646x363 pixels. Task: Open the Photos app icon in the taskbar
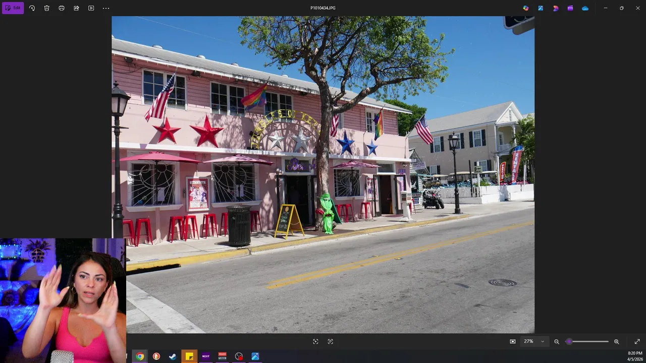255,356
